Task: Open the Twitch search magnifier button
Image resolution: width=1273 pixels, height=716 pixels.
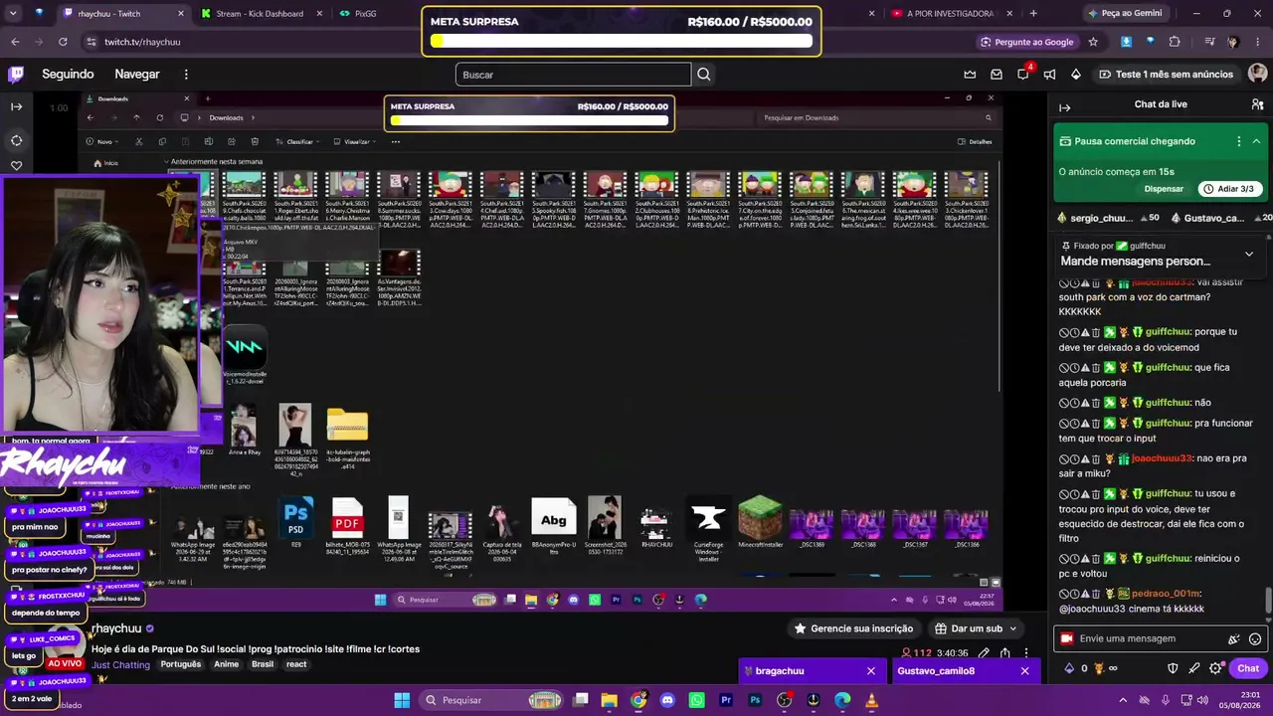Action: (x=704, y=75)
